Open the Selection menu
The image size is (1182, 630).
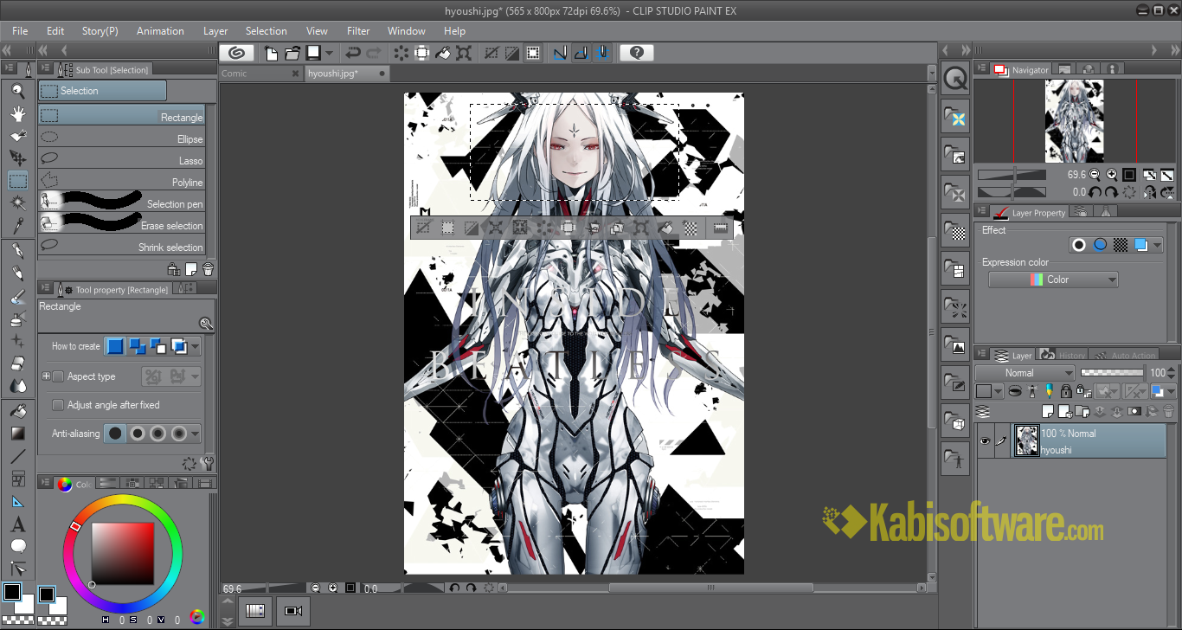pyautogui.click(x=266, y=31)
